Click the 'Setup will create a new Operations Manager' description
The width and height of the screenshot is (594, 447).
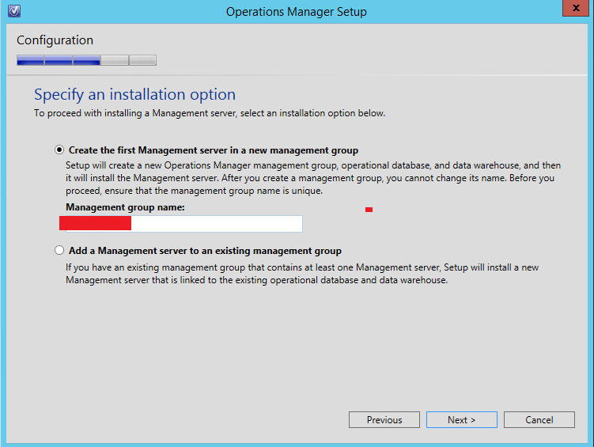(313, 178)
